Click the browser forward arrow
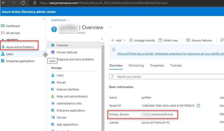Screen dimensions: 224x131 click(13, 3)
